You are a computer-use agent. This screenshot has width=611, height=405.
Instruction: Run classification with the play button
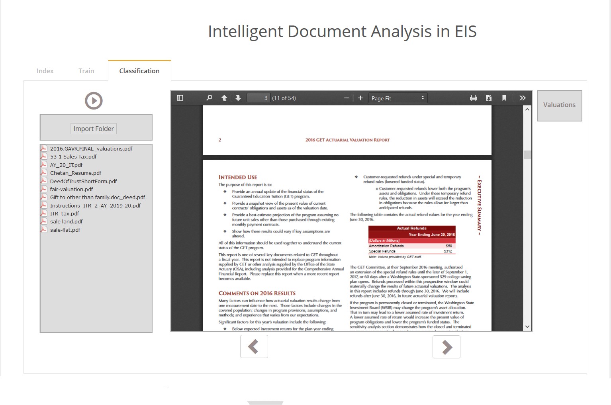pos(94,101)
